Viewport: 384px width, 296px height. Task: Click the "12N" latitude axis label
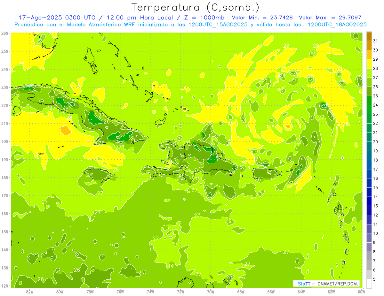(5, 286)
